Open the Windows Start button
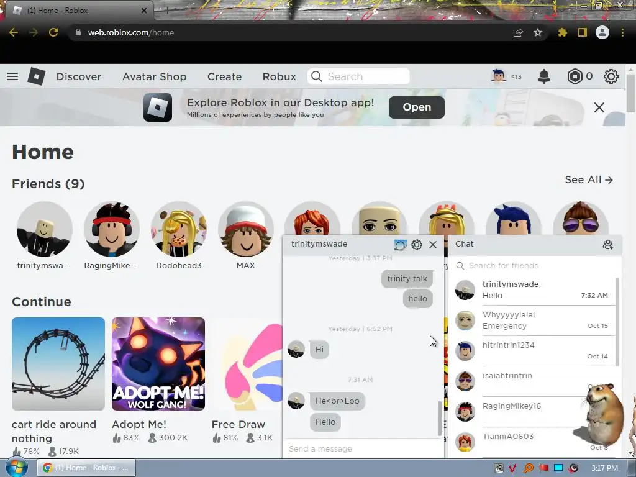Viewport: 636px width, 477px height. tap(16, 468)
